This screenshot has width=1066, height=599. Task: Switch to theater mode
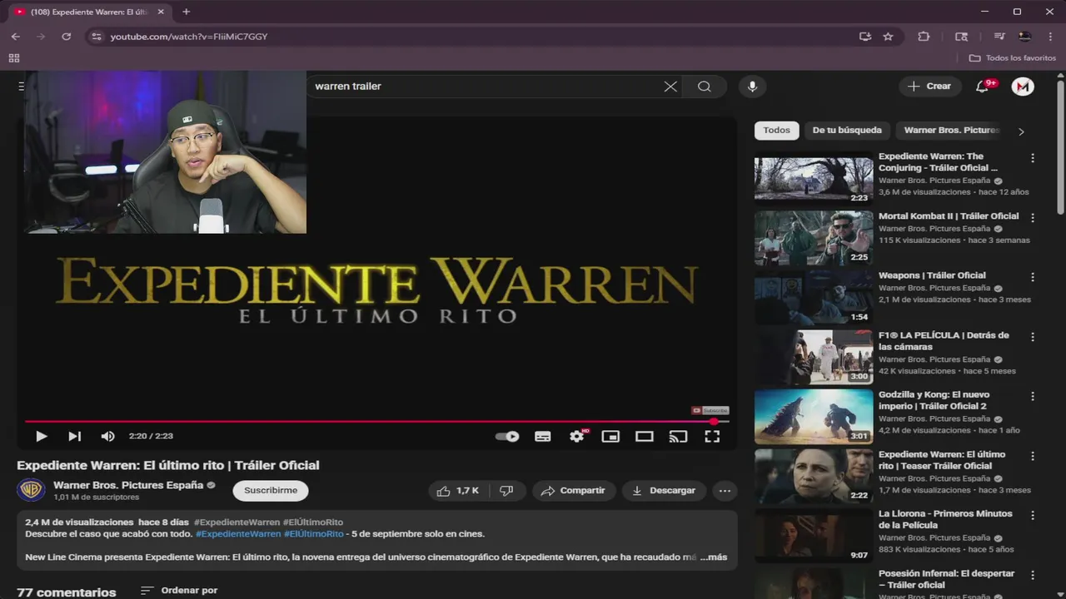point(645,436)
